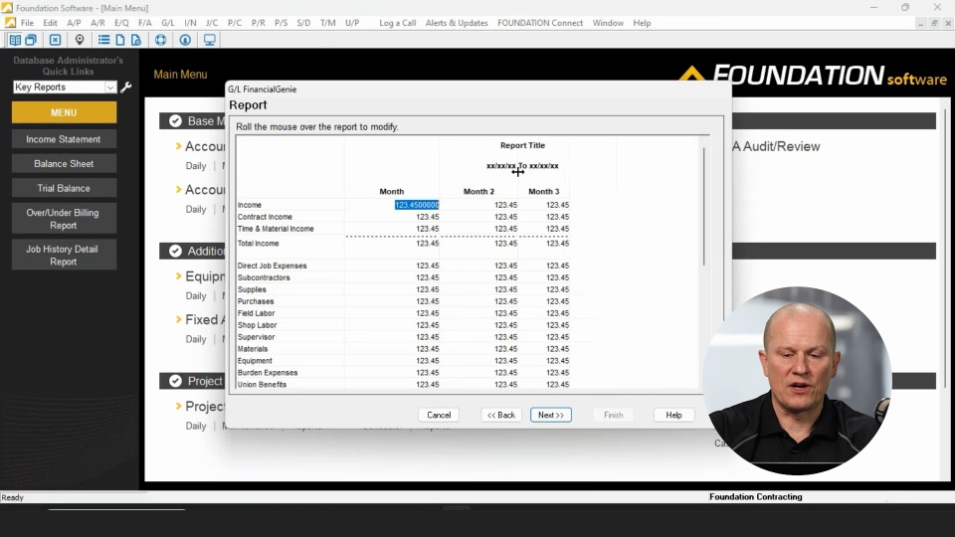Open the J/C menu

[x=211, y=23]
